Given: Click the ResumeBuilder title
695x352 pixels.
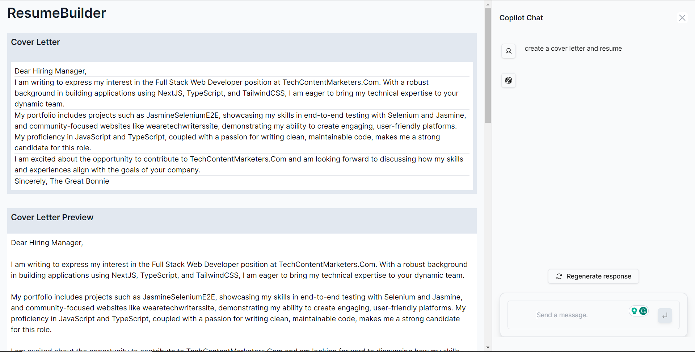Looking at the screenshot, I should pos(57,13).
